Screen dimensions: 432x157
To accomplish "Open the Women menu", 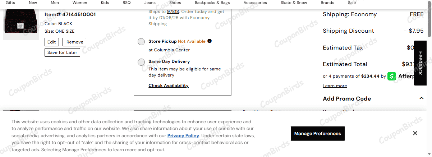I will 80,3.
